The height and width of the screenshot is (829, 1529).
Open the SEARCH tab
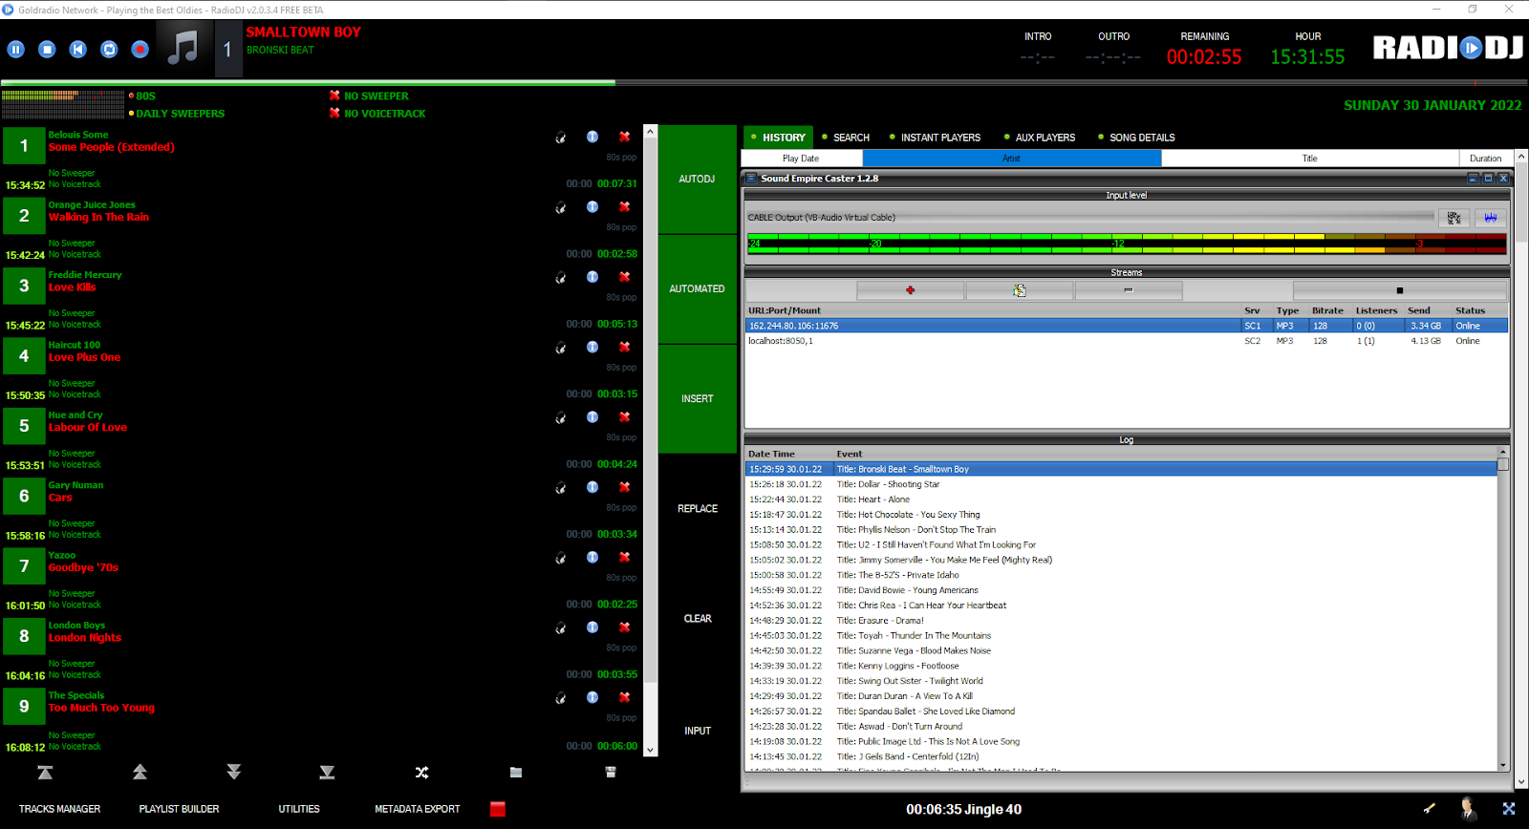pos(846,138)
